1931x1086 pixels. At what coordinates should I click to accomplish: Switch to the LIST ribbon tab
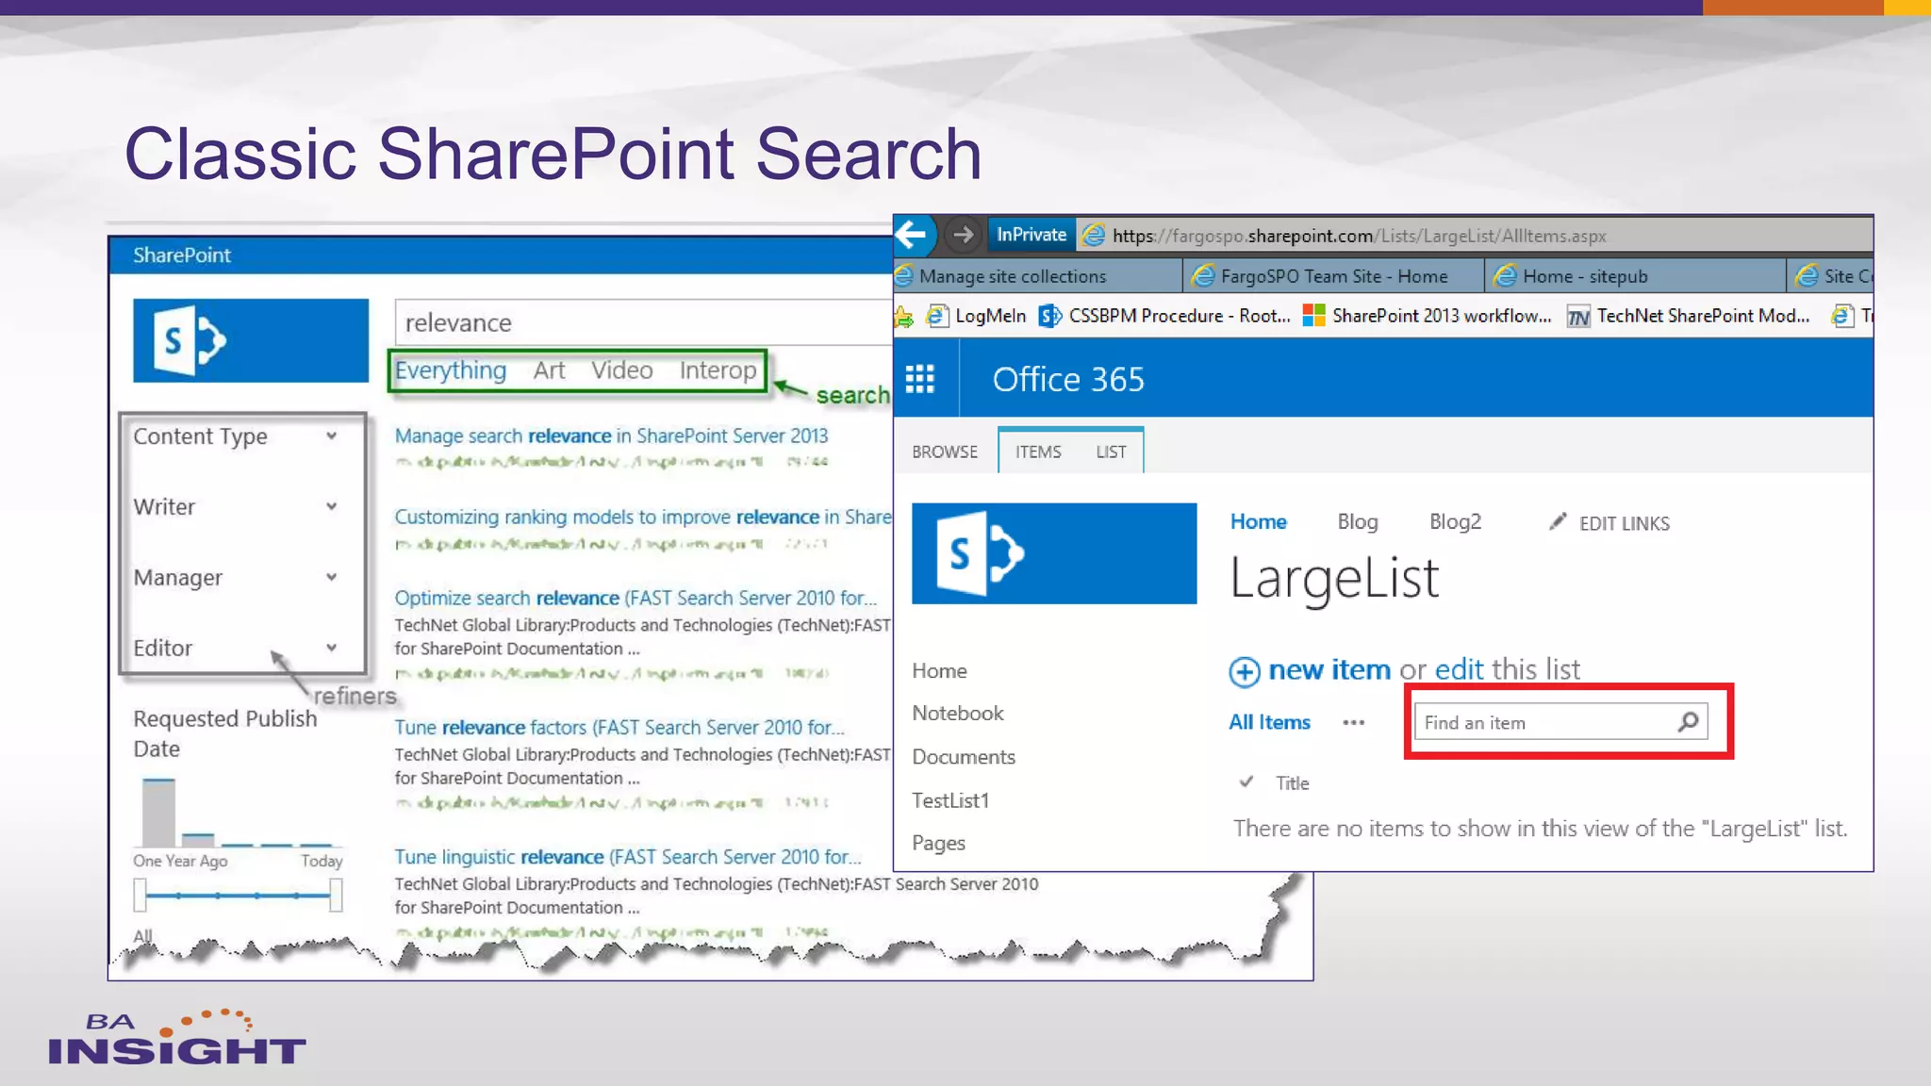coord(1111,452)
